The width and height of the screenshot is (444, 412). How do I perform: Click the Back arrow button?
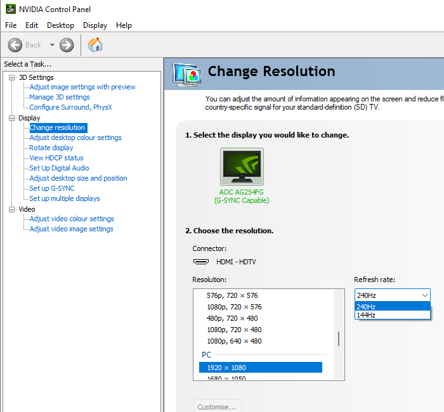tap(15, 45)
